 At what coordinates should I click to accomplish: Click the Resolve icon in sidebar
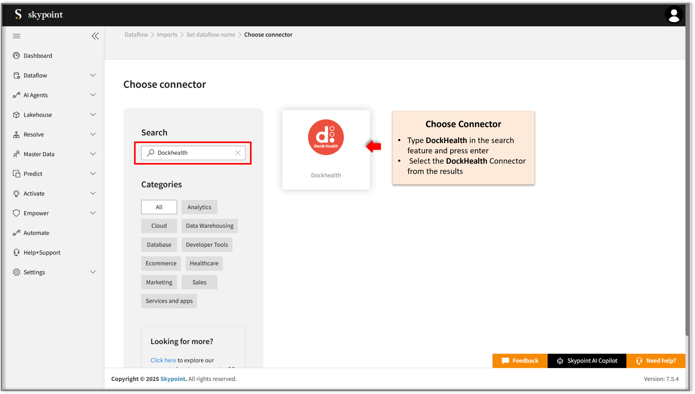point(17,134)
